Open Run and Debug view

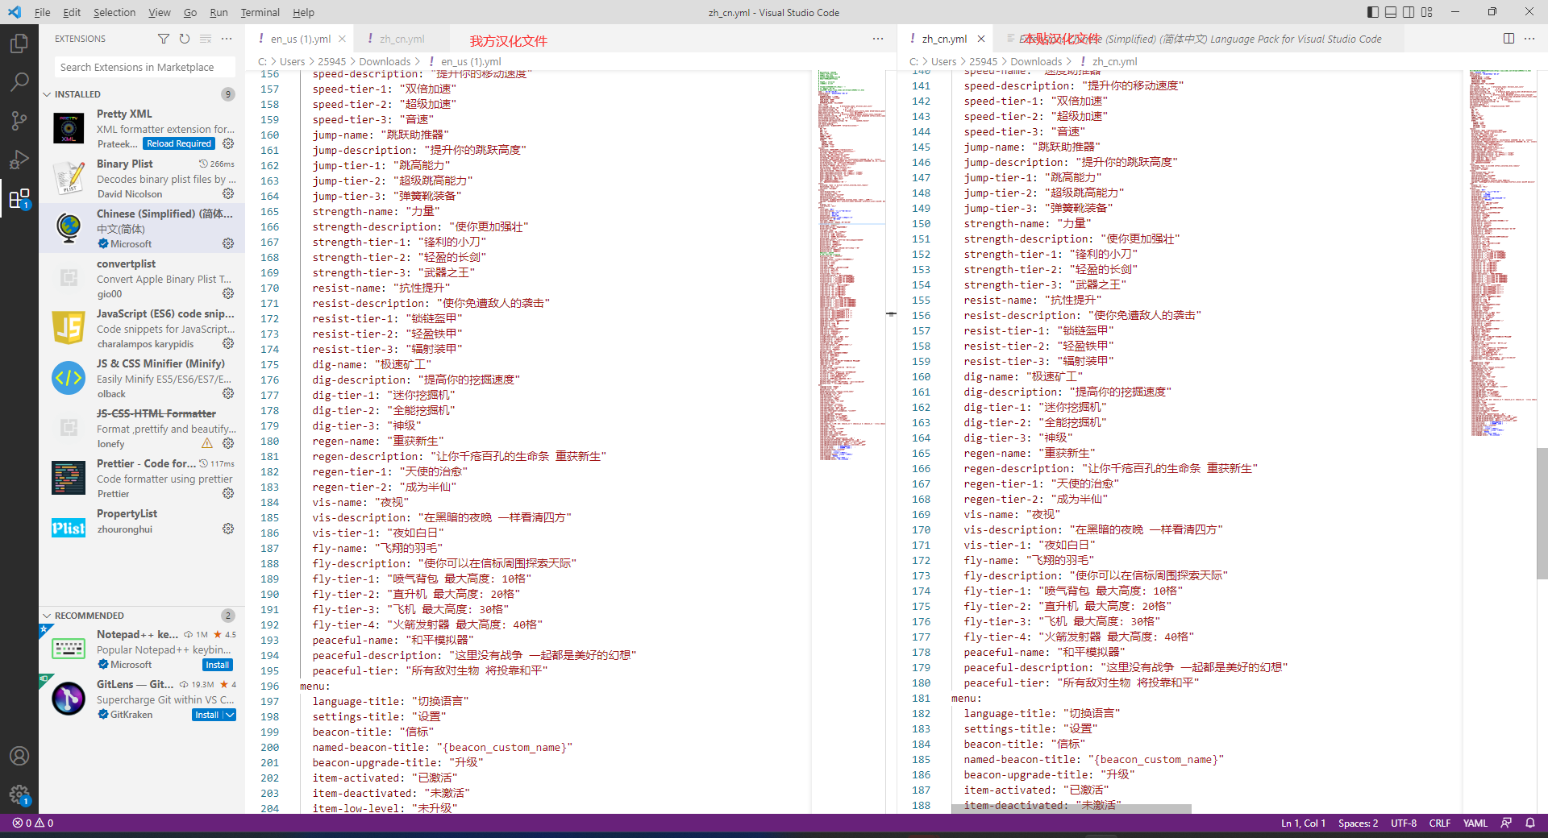pos(19,160)
